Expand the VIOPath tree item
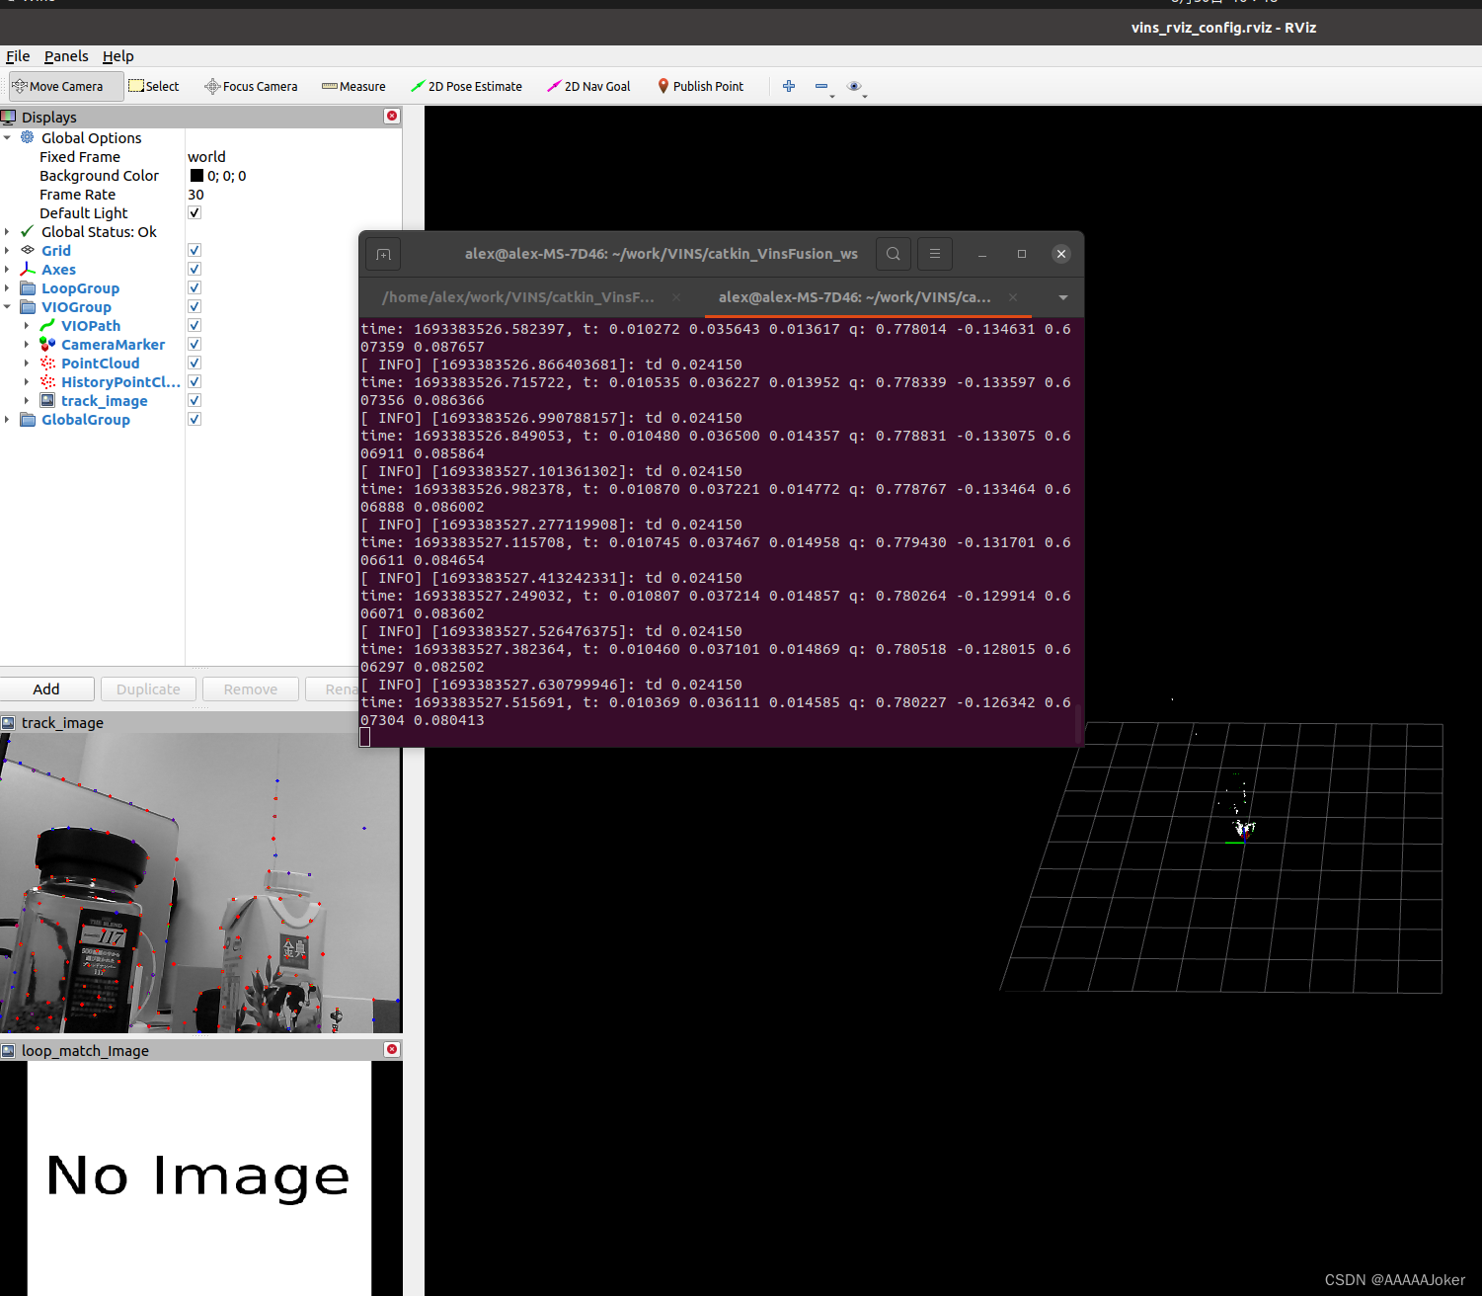 click(x=26, y=325)
